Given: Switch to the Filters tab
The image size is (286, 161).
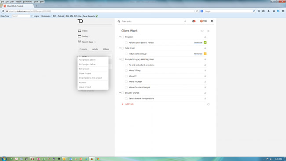Looking at the screenshot, I should pyautogui.click(x=106, y=49).
